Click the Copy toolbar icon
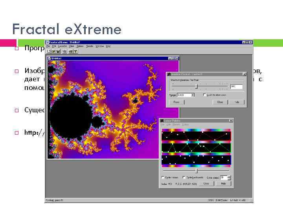 (x=64, y=51)
